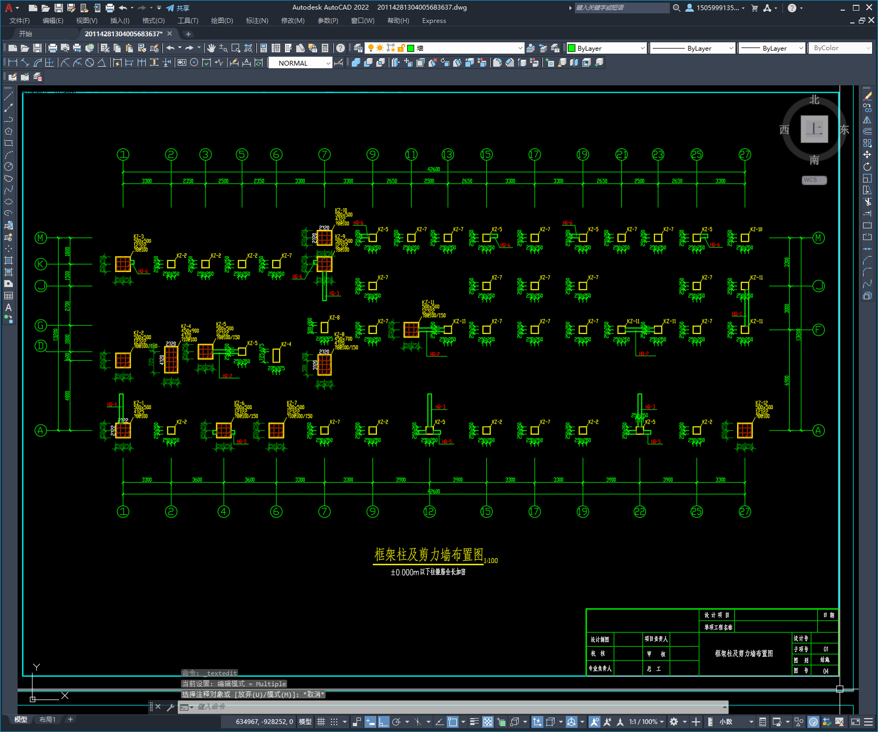Toggle grid display in status bar
The image size is (878, 732).
(321, 722)
